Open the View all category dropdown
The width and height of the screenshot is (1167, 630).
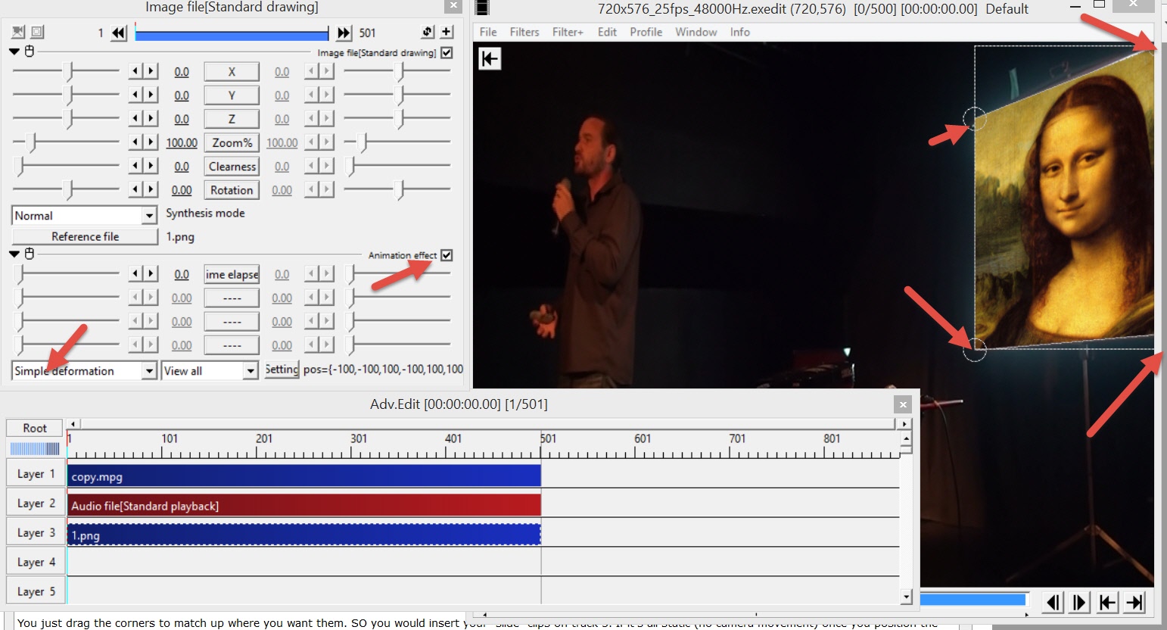click(x=210, y=371)
